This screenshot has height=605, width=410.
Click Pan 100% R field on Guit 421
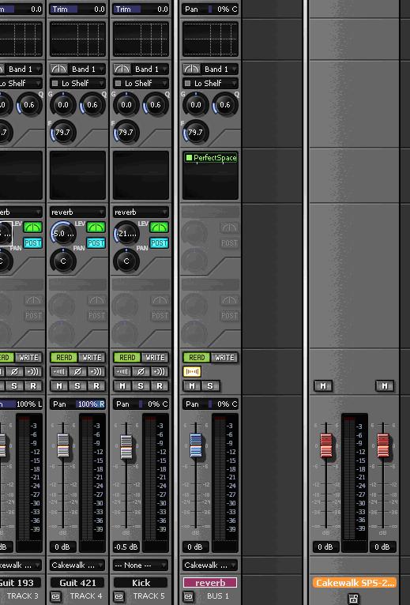(77, 404)
